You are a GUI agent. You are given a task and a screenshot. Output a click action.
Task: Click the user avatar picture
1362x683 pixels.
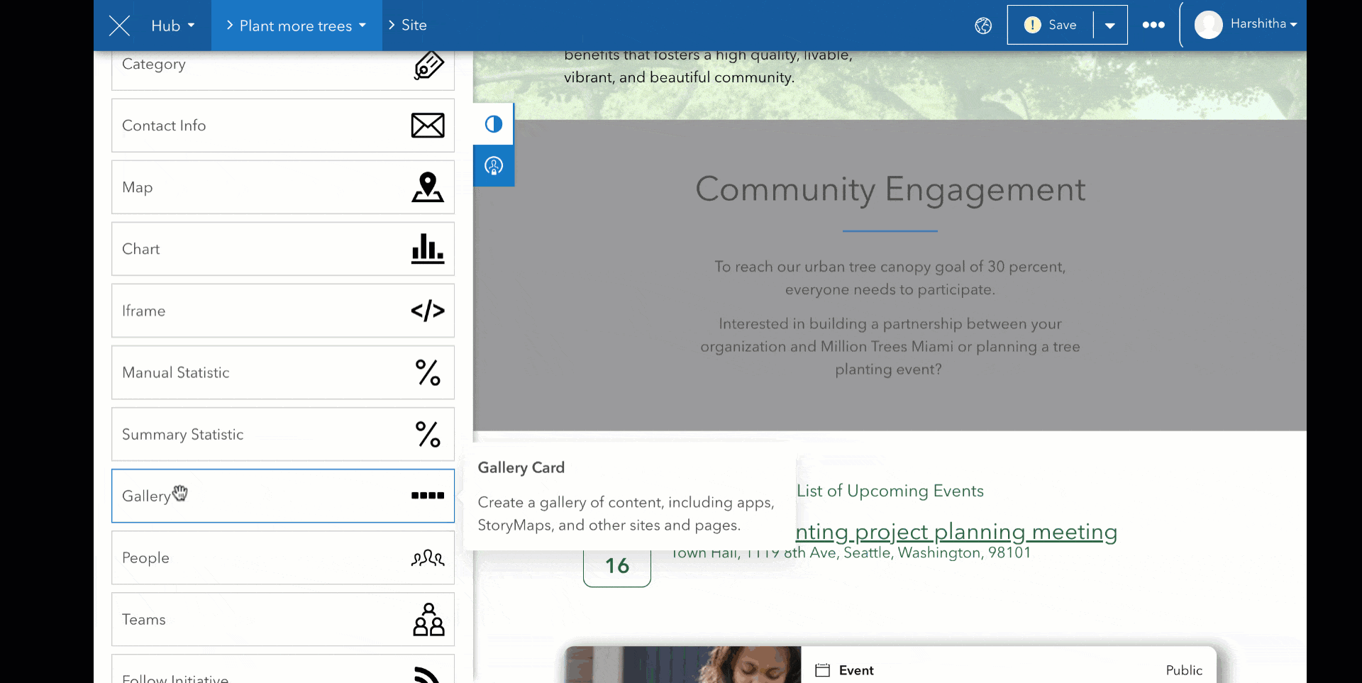pyautogui.click(x=1208, y=25)
